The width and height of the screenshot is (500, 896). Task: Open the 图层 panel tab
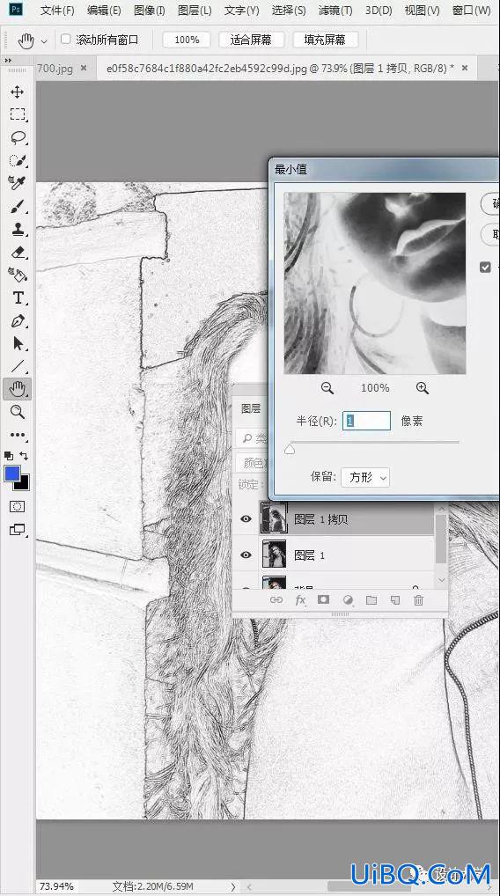point(251,408)
